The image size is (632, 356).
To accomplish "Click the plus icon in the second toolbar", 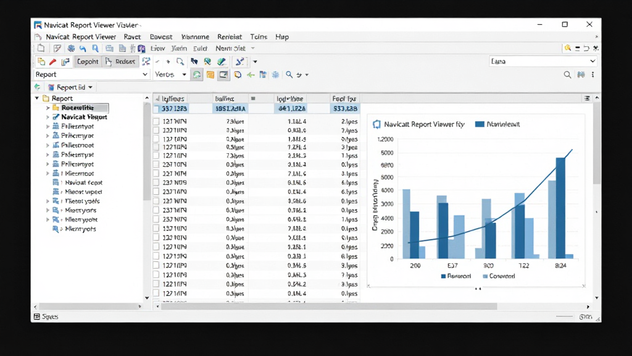I will [x=168, y=62].
